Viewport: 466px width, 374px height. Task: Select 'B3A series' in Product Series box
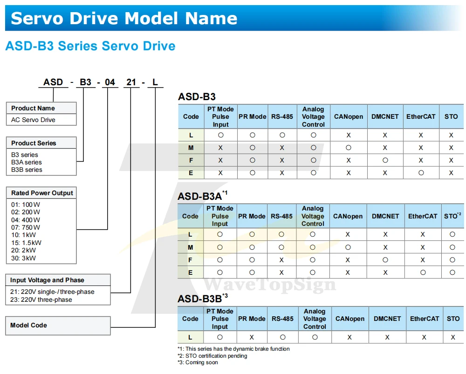pyautogui.click(x=27, y=162)
